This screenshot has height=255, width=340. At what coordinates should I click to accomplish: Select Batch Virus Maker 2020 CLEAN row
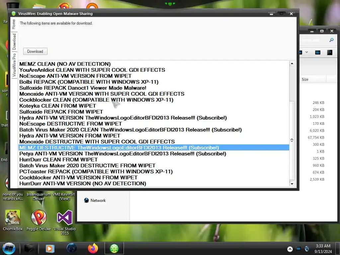point(154,130)
